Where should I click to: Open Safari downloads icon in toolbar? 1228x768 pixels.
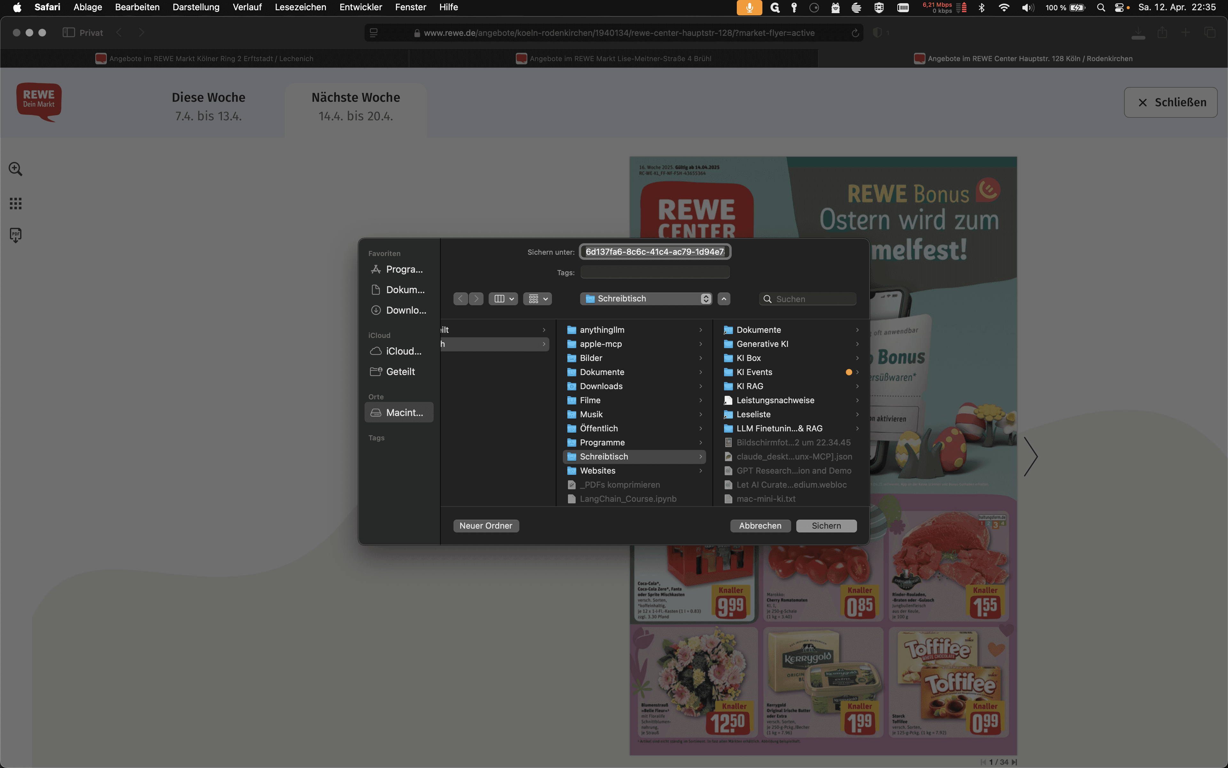pos(1138,33)
